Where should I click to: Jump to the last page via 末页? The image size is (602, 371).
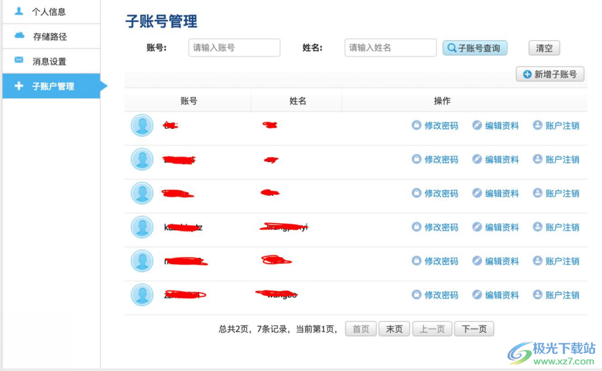tap(394, 329)
